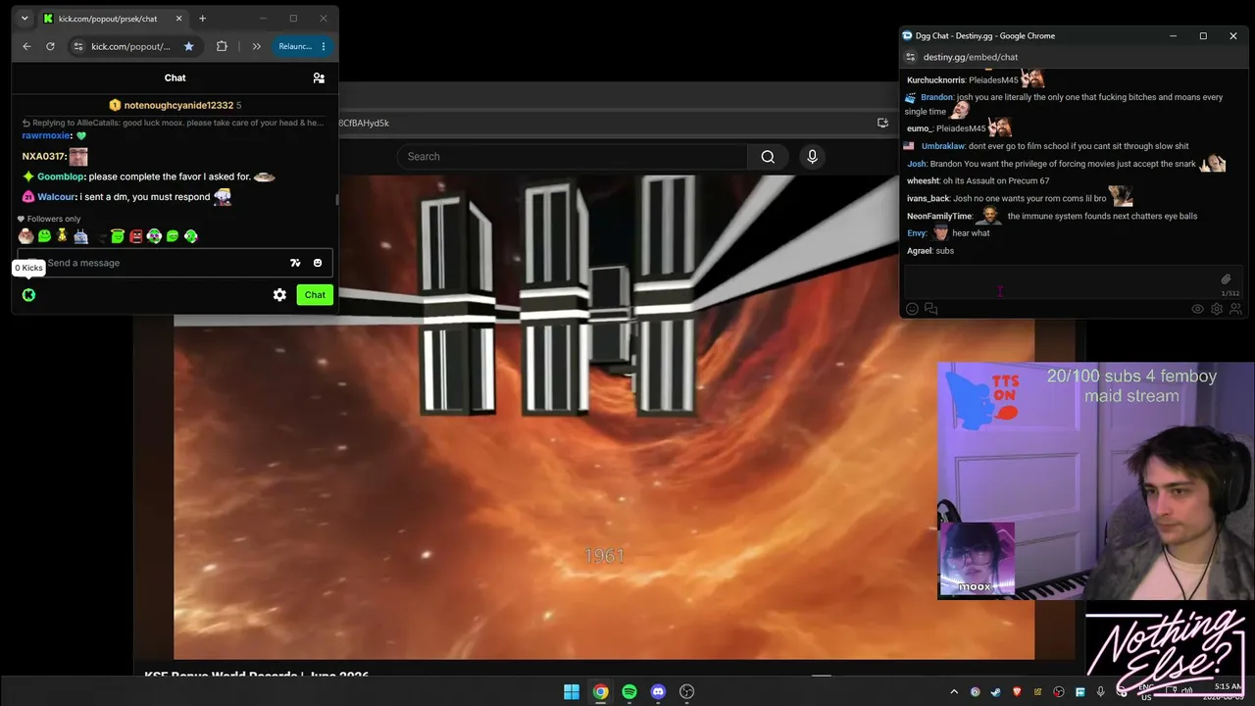1255x706 pixels.
Task: Open Dgg chat whispers speech-bubble icon
Action: pyautogui.click(x=931, y=309)
